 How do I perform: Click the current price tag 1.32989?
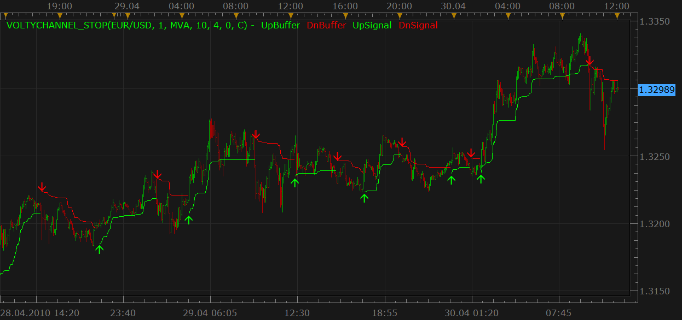pos(657,90)
